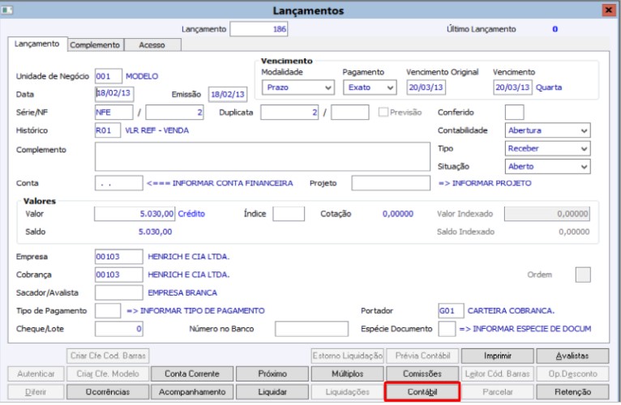Viewport: 621px width, 405px height.
Task: Click the Sacador/Avalista field
Action: [x=119, y=292]
